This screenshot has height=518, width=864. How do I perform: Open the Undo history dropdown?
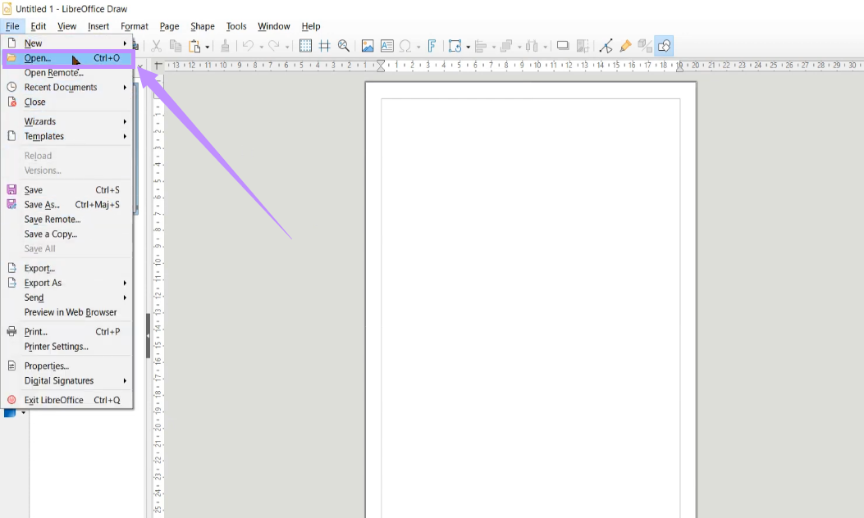coord(261,47)
